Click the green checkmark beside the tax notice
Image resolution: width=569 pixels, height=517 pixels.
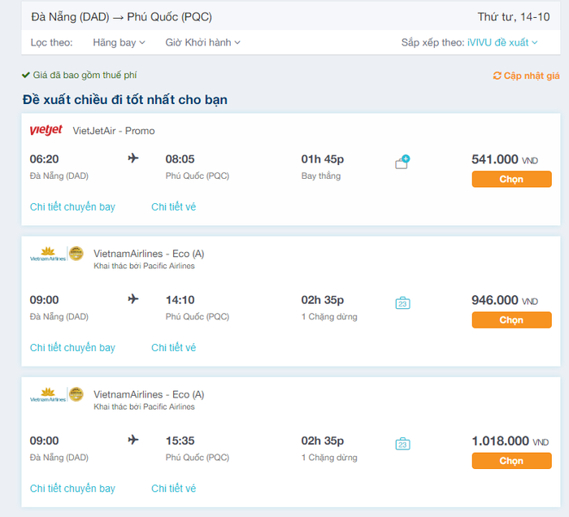[x=26, y=75]
